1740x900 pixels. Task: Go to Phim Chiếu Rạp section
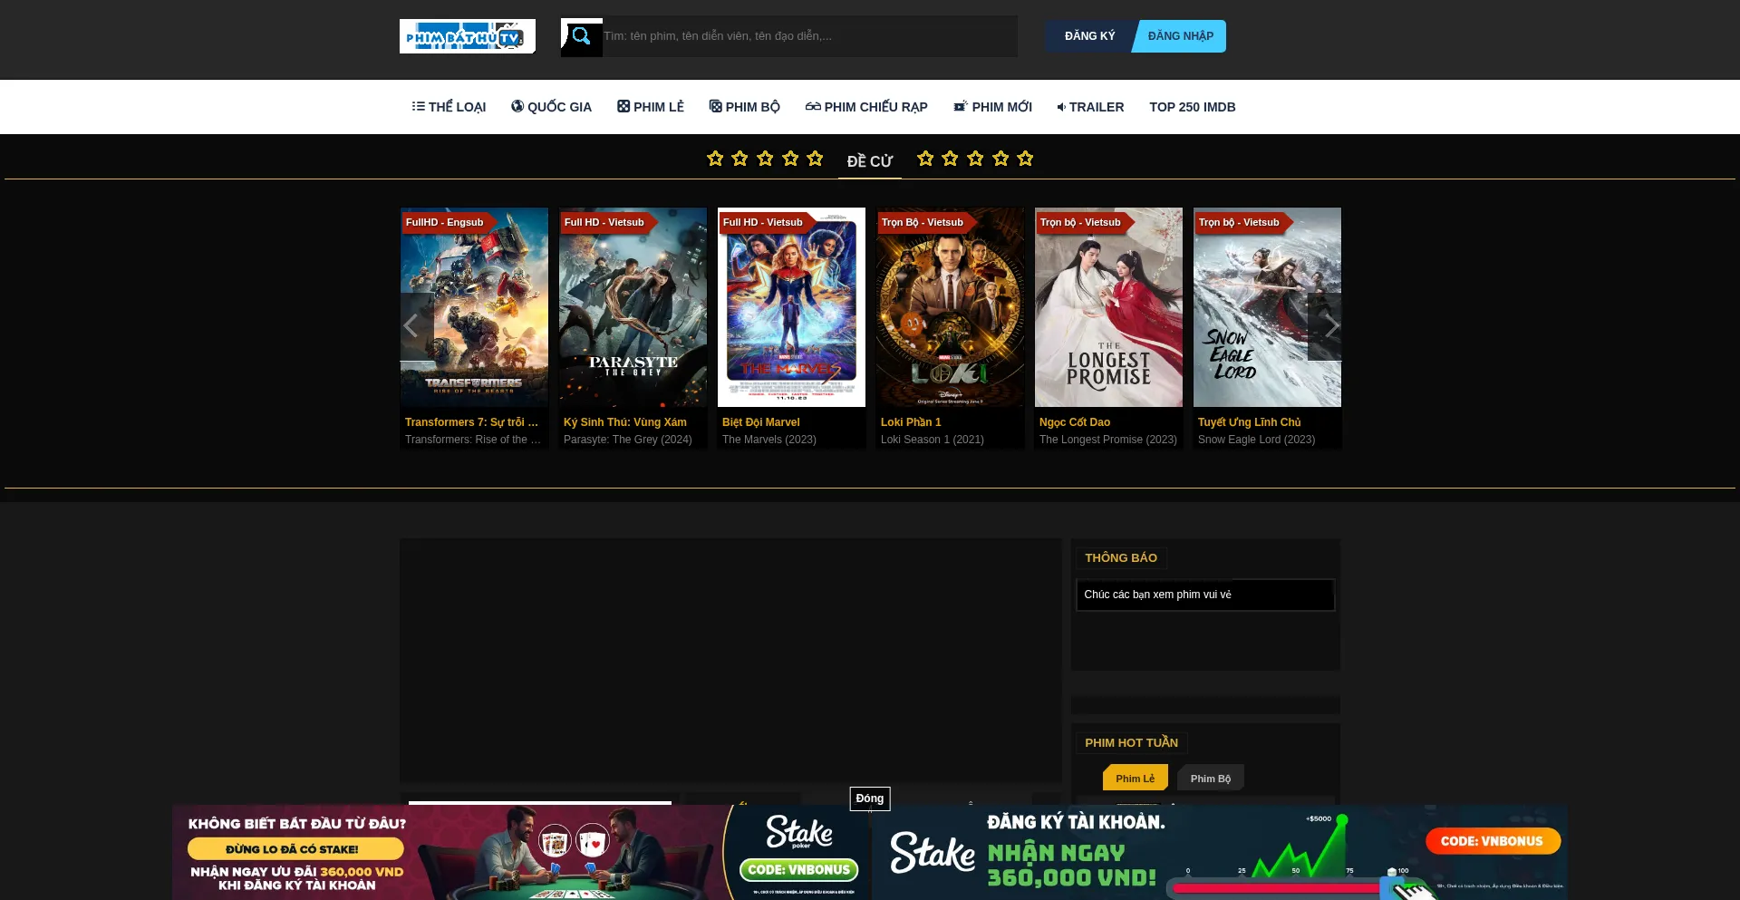click(866, 107)
